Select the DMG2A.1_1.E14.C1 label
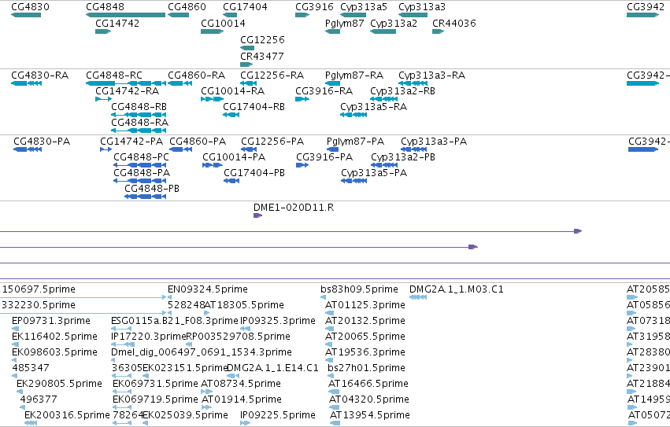This screenshot has width=670, height=427. (x=272, y=368)
